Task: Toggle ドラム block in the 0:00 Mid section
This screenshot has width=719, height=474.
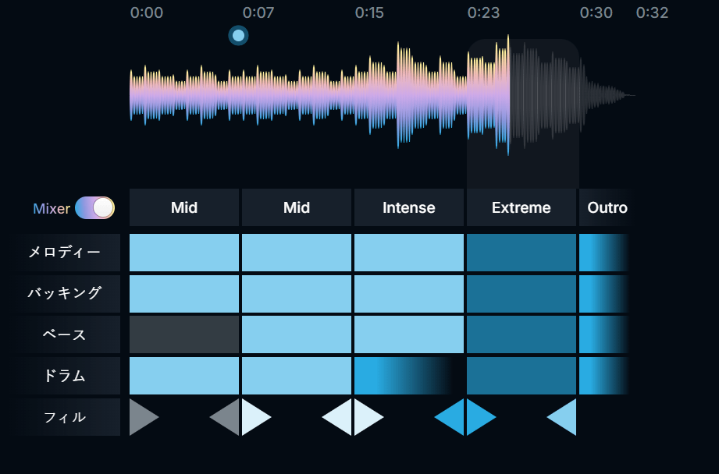Action: (184, 376)
